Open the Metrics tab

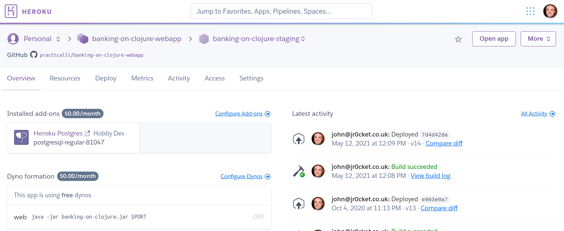click(142, 78)
